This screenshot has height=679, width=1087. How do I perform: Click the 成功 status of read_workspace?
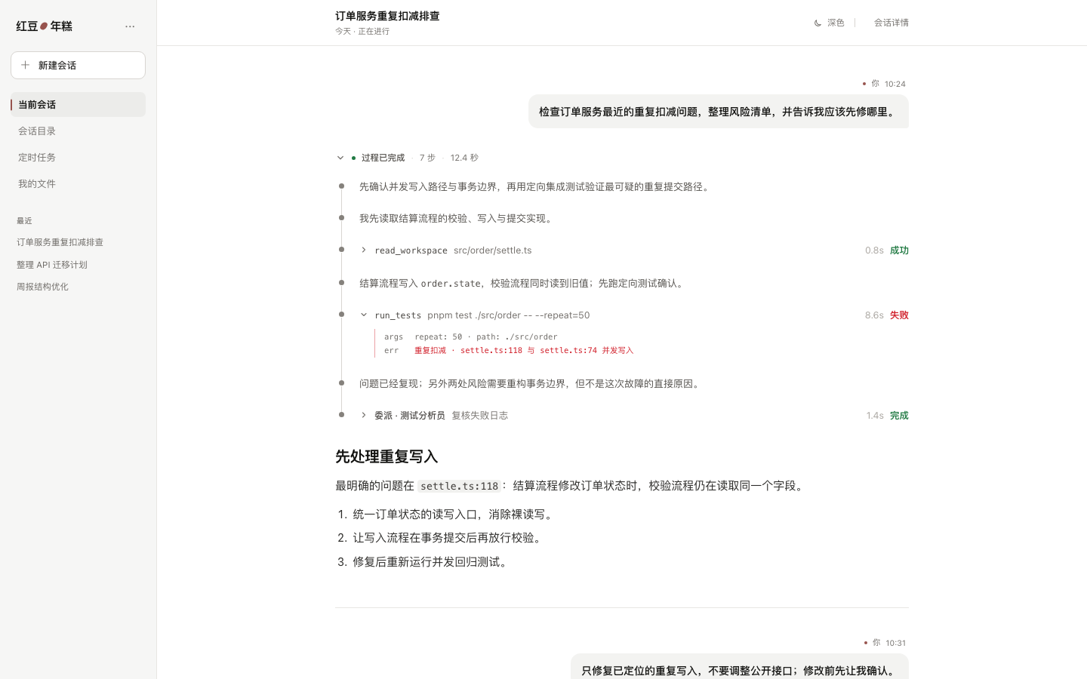(899, 250)
